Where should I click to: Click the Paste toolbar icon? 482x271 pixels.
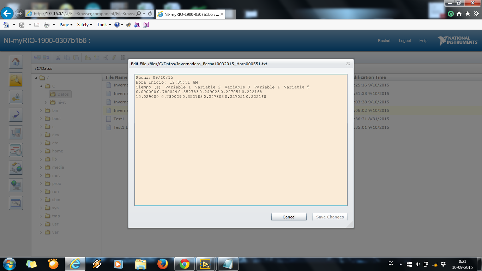(x=76, y=58)
